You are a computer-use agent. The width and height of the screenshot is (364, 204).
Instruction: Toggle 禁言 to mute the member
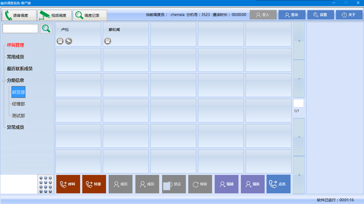pyautogui.click(x=174, y=184)
